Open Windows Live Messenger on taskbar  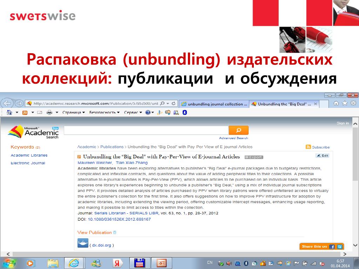[x=96, y=263]
